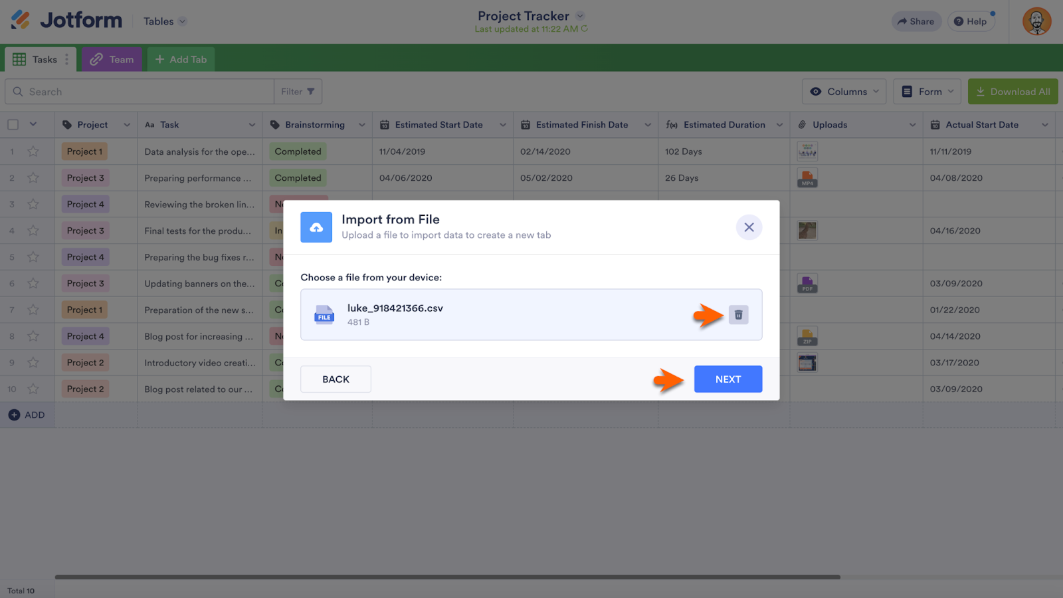The image size is (1063, 598).
Task: Star row 10
Action: (x=33, y=389)
